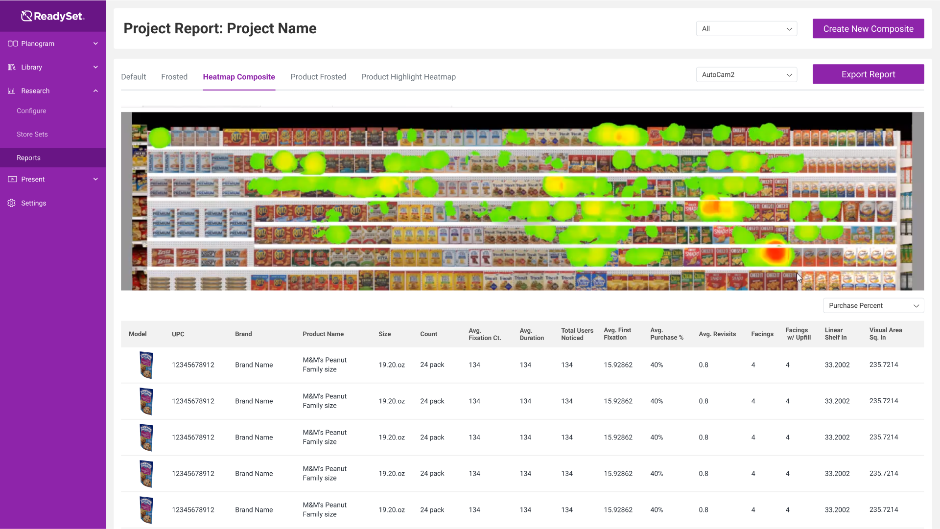
Task: Click Planogram label in sidebar
Action: coord(38,44)
